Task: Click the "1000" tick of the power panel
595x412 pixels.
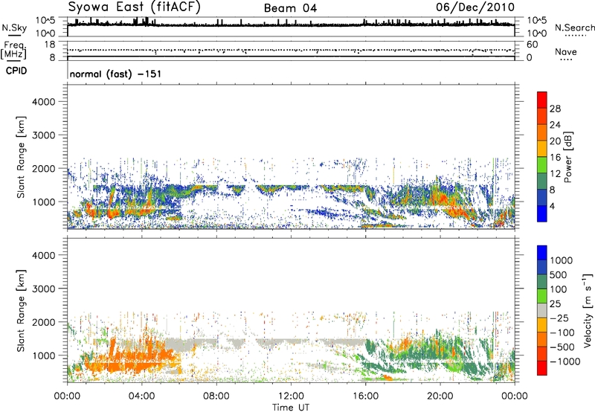Action: click(43, 202)
